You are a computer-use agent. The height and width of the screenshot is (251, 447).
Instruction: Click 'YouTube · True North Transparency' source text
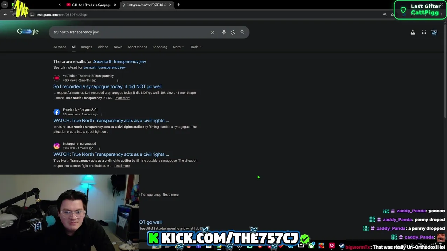[88, 76]
